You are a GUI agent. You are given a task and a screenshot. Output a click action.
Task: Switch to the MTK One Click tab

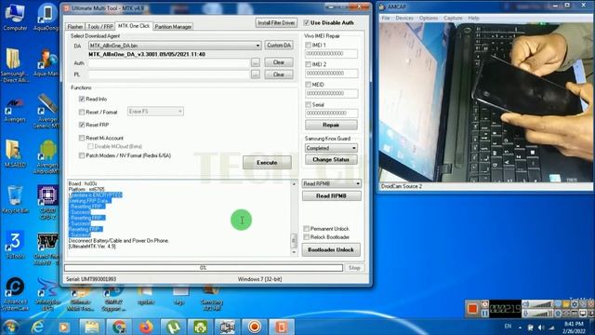click(134, 26)
